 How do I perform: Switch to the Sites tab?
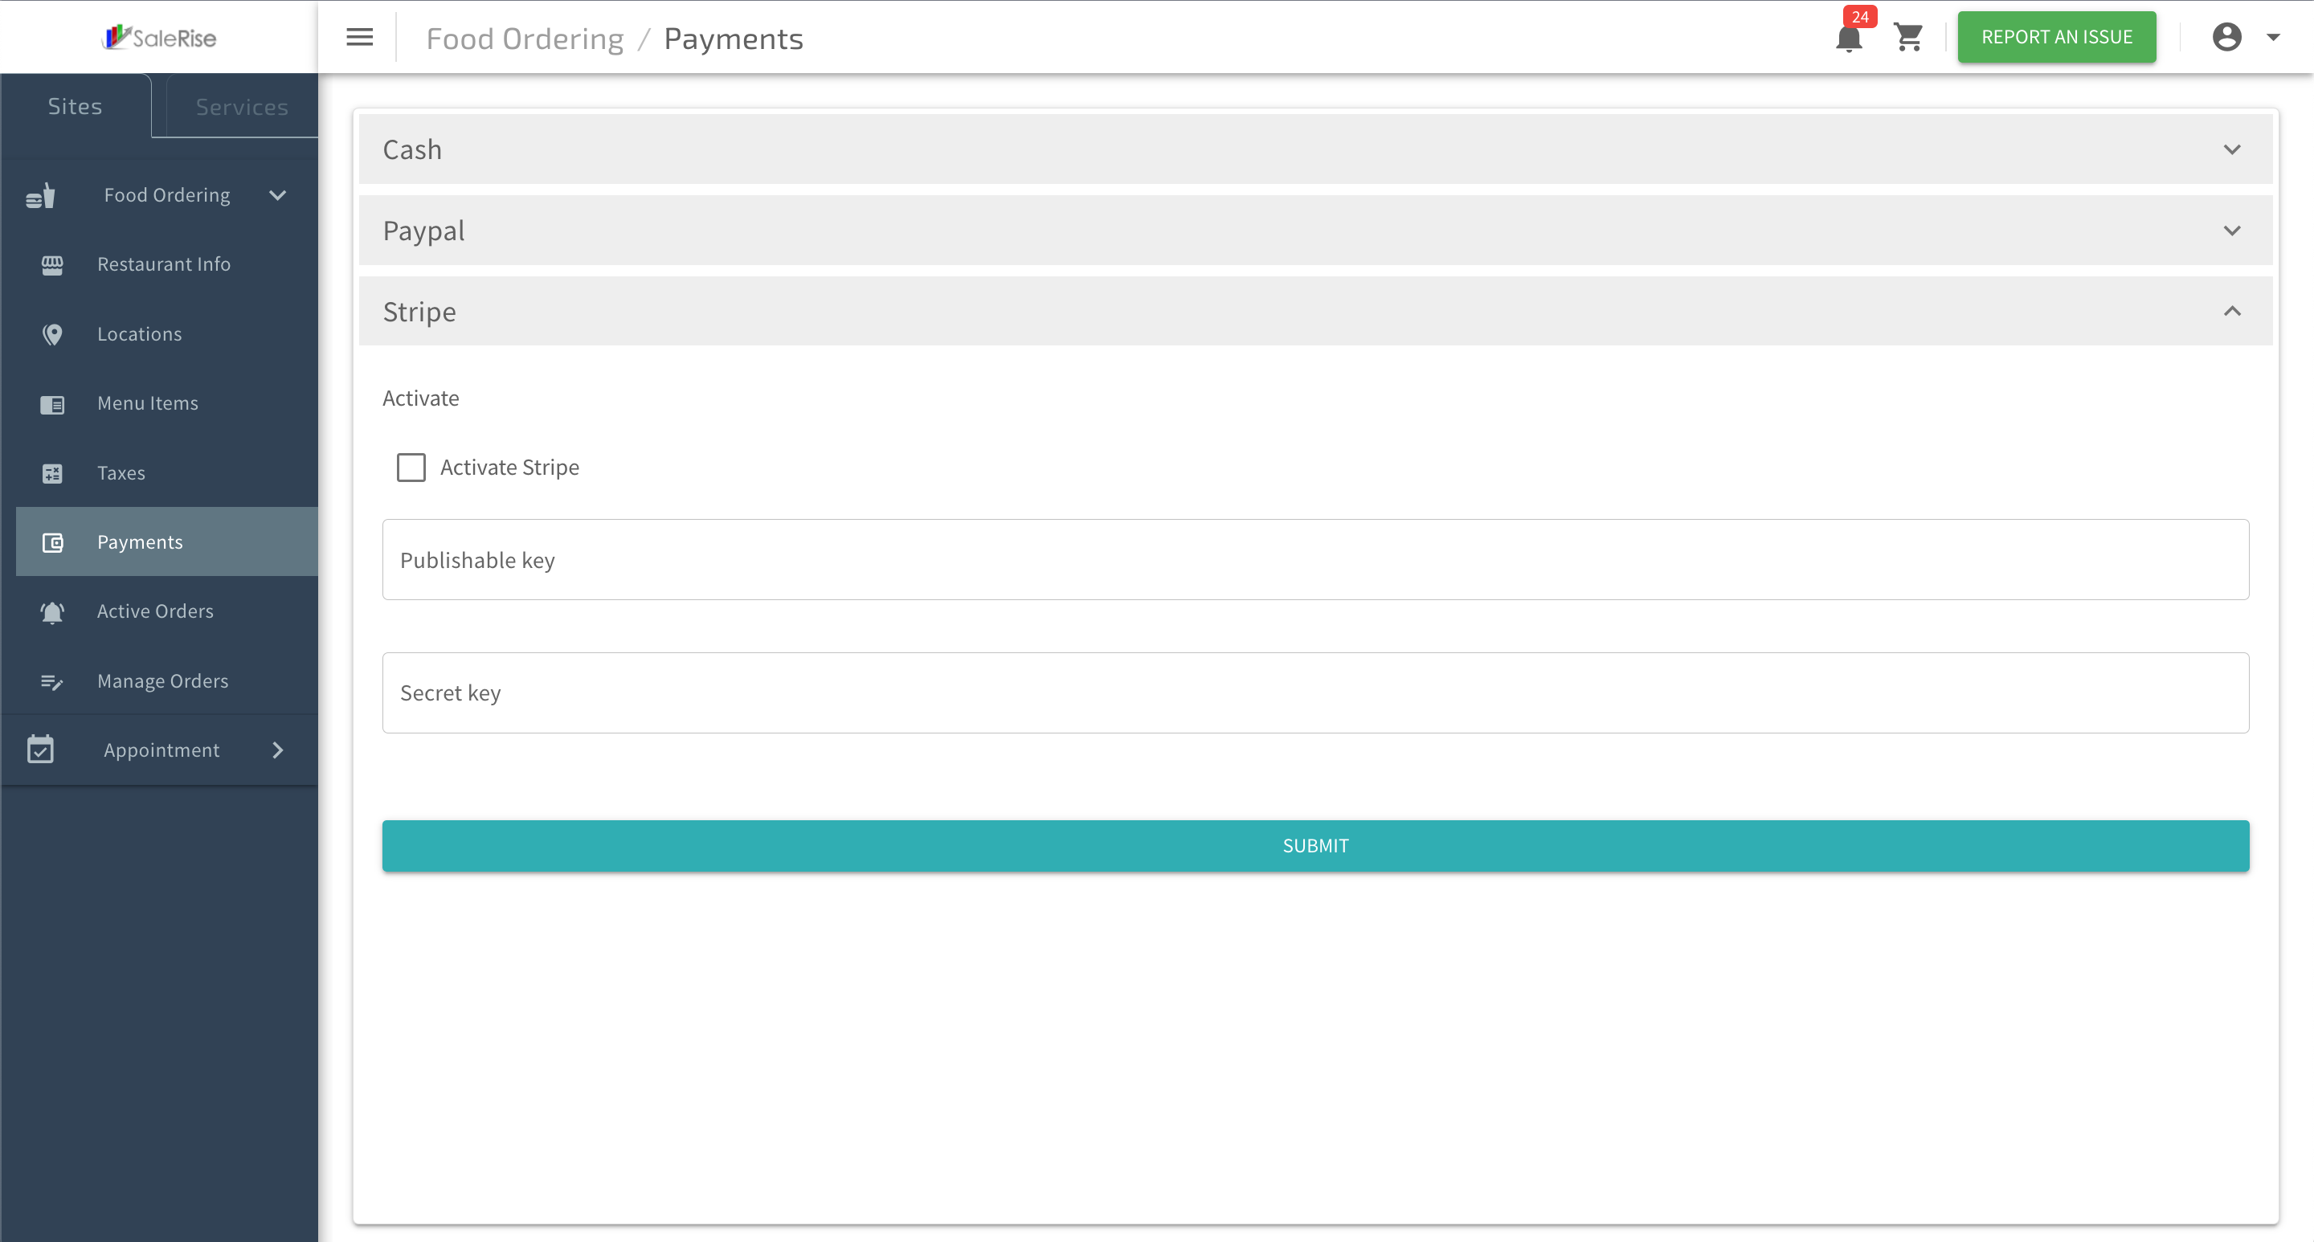[76, 106]
